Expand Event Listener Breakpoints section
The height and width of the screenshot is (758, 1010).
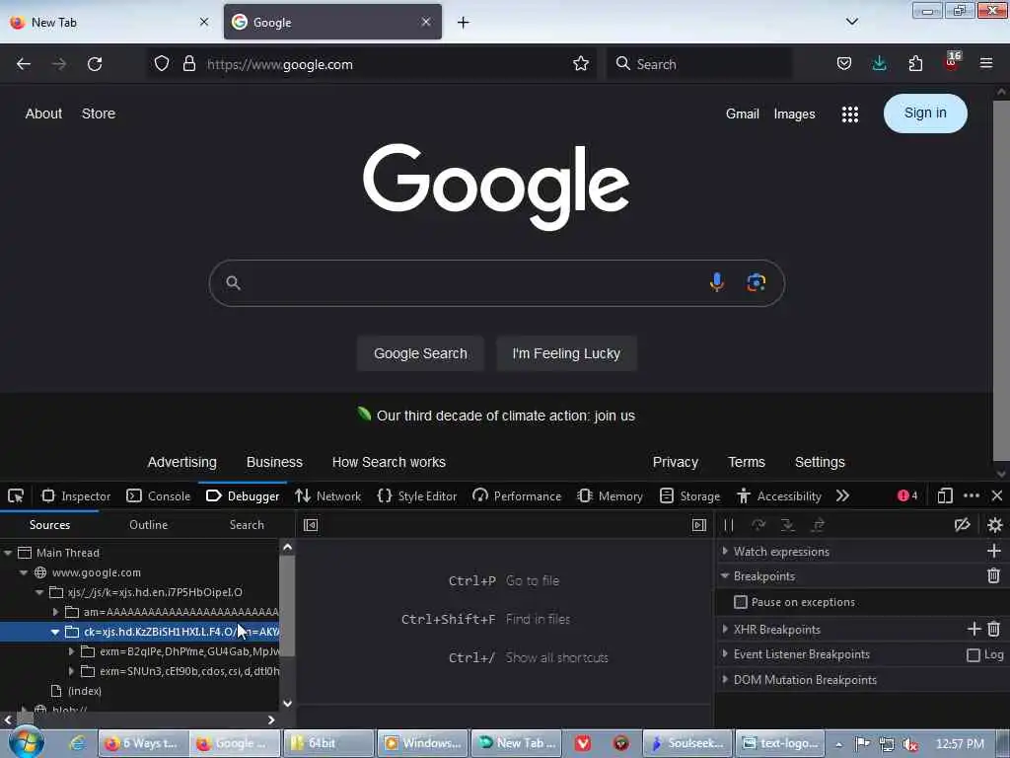click(x=725, y=653)
